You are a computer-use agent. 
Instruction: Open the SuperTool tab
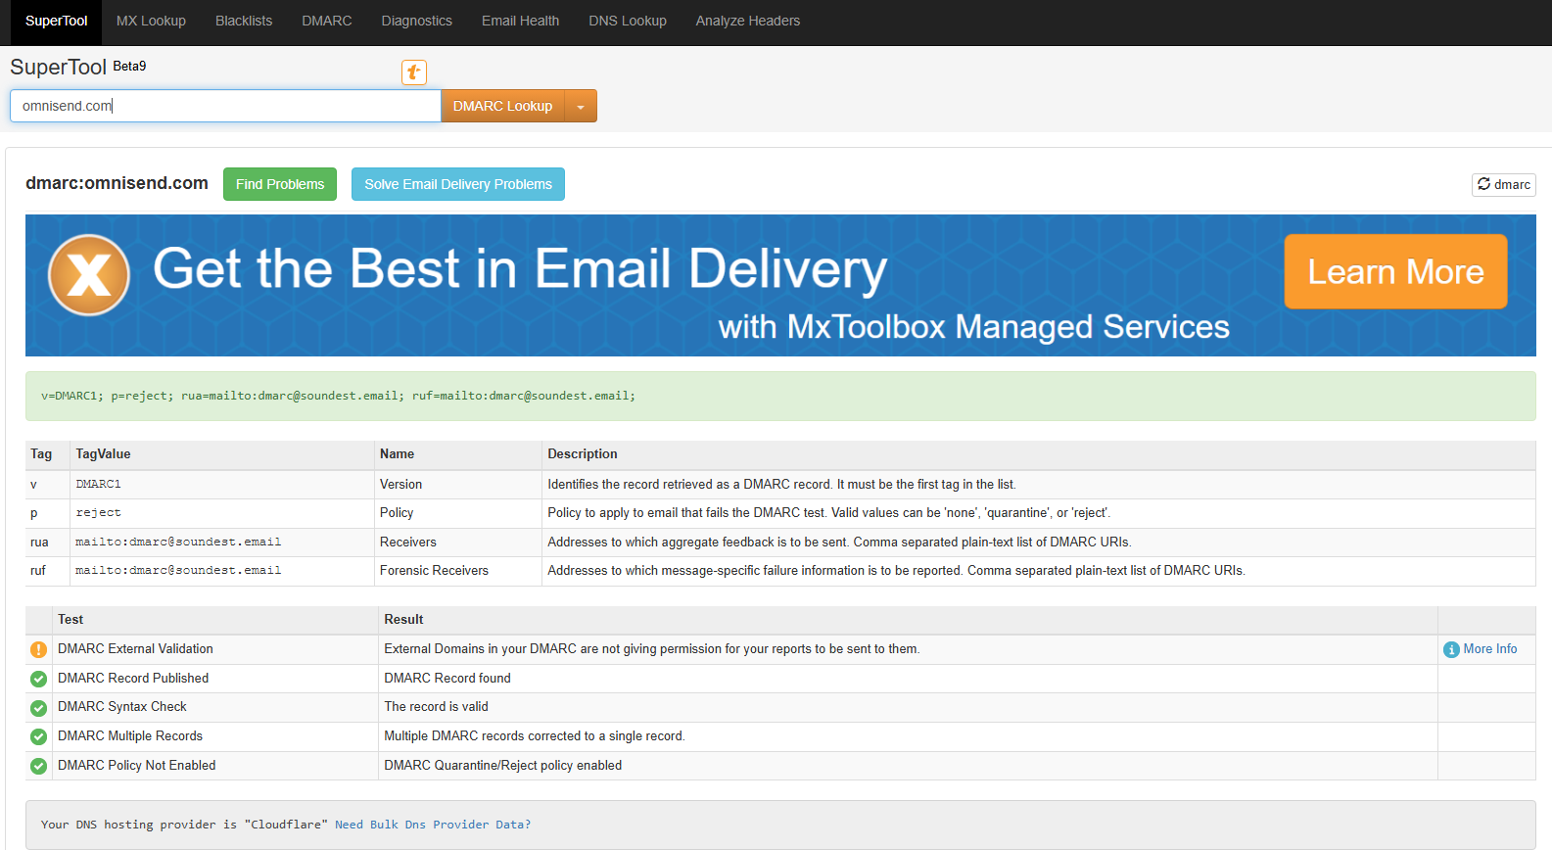56,21
